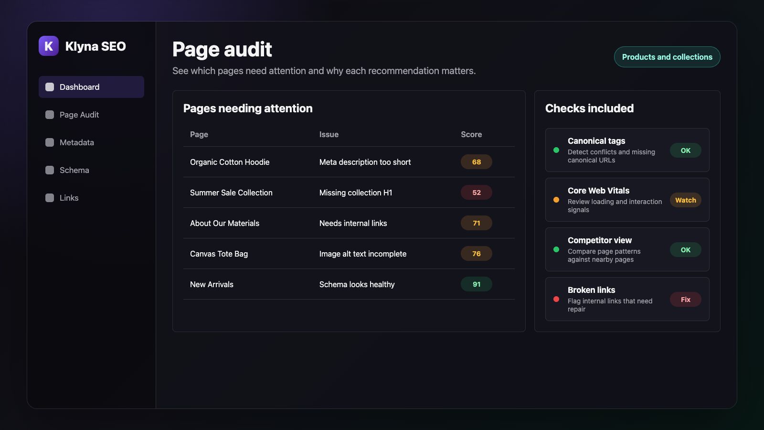Click the score 76 badge
The height and width of the screenshot is (430, 764).
(477, 254)
